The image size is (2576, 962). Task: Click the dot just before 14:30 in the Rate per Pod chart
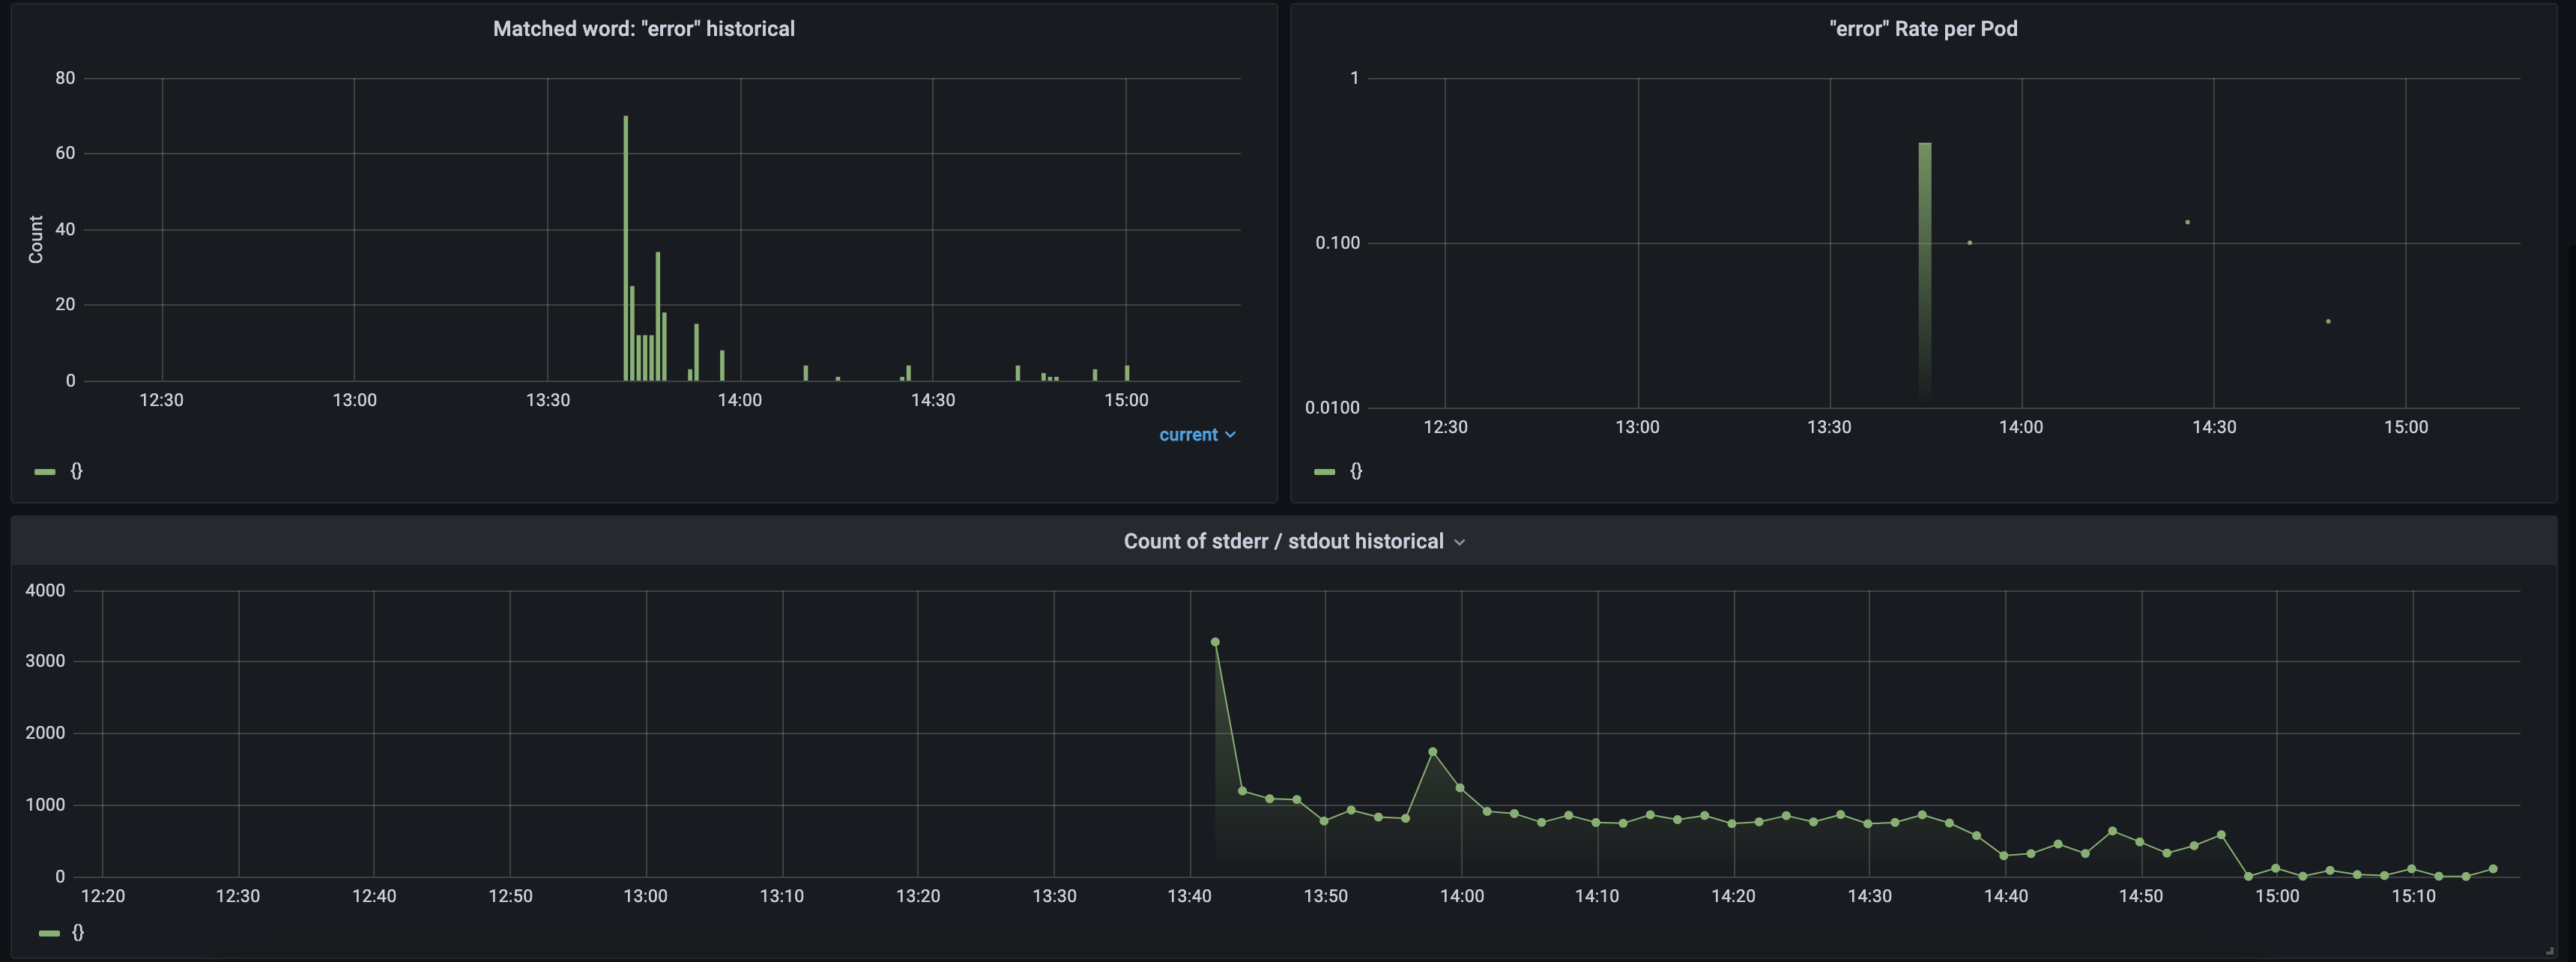pos(2187,222)
